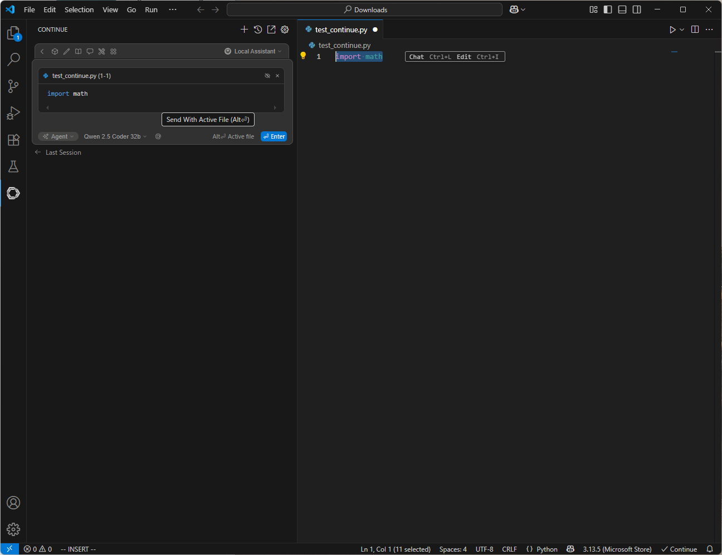Open the Continue extension view
This screenshot has width=722, height=555.
pos(13,193)
